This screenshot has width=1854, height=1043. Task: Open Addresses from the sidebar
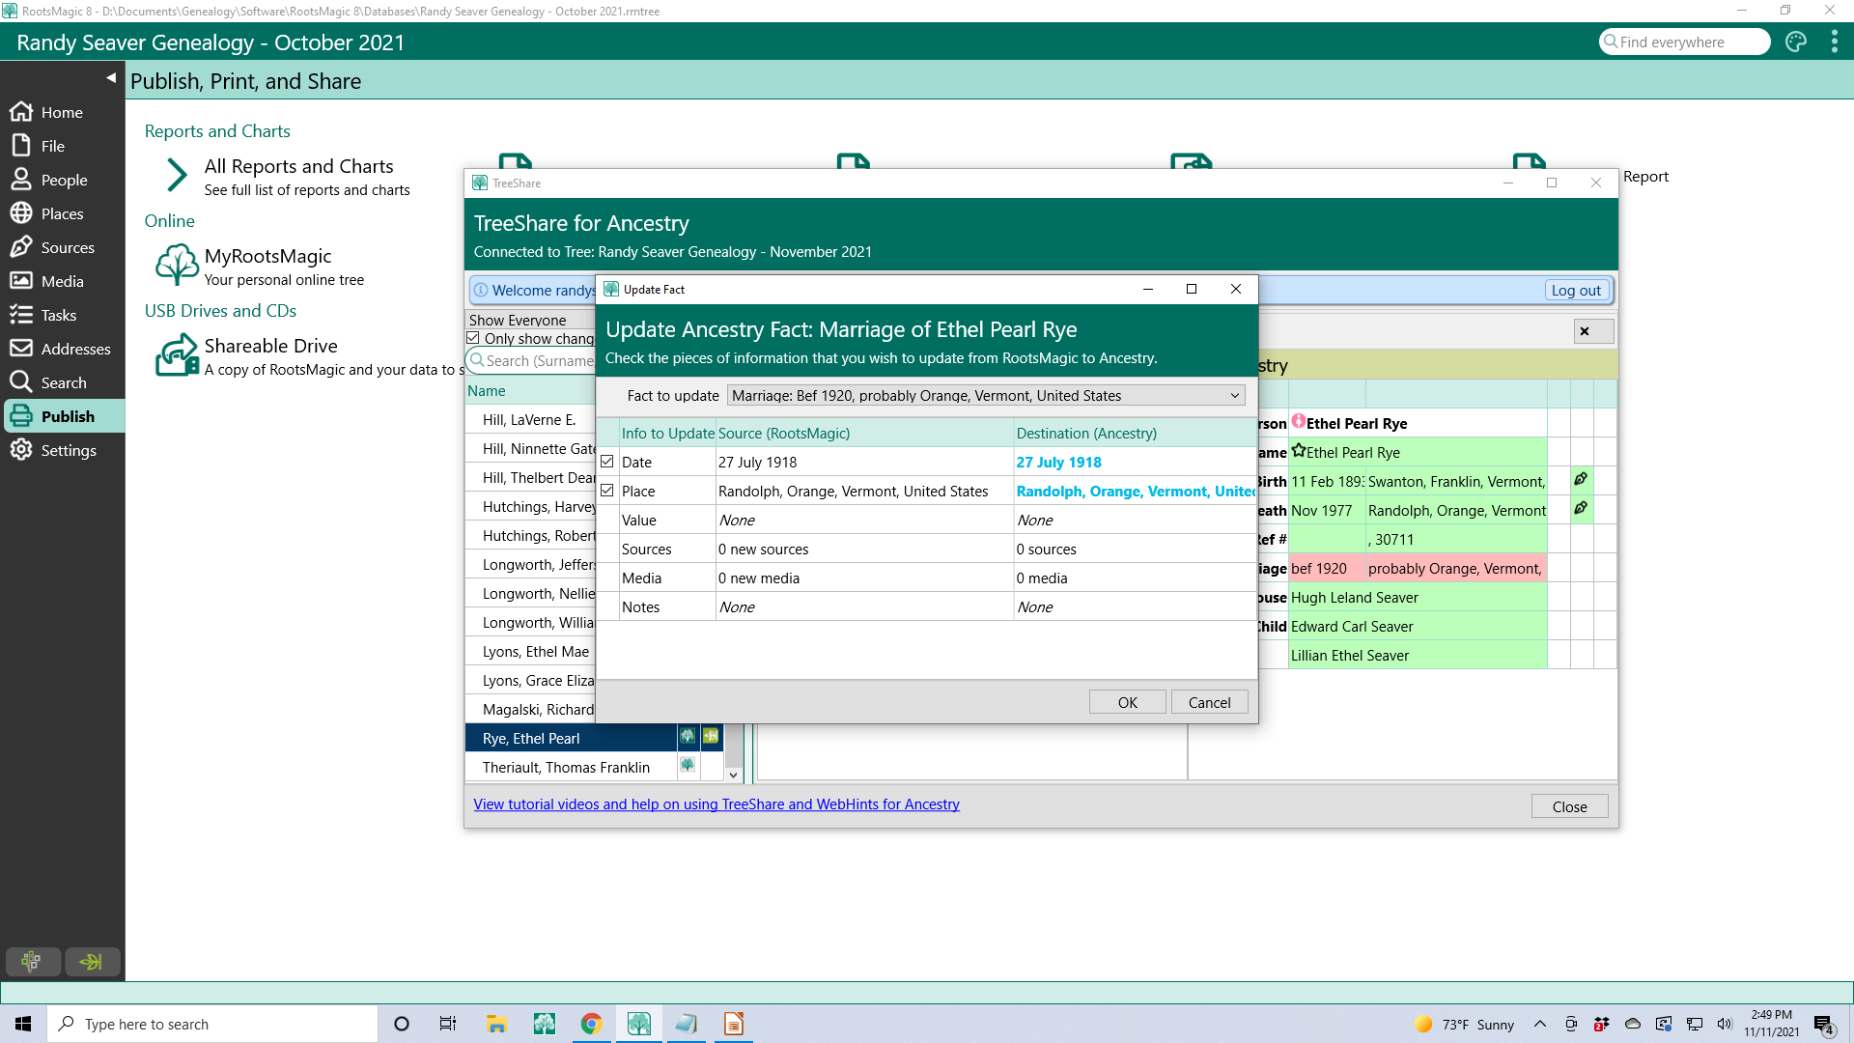point(62,349)
